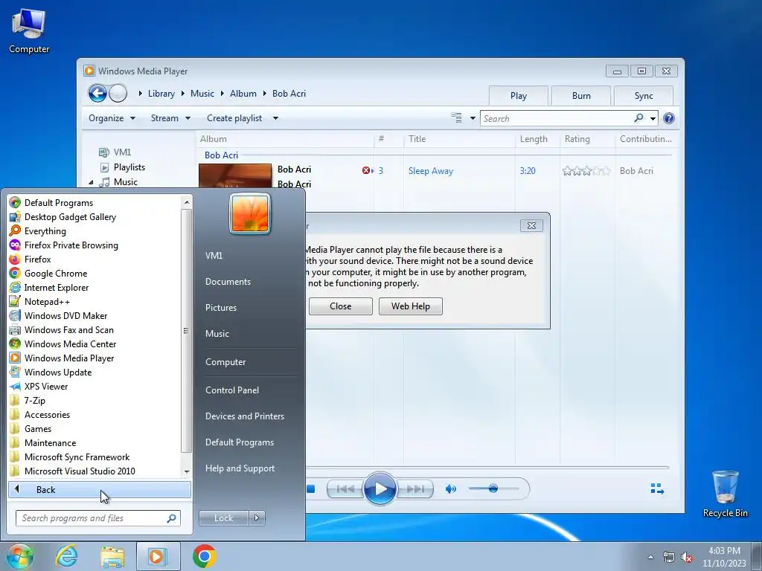
Task: Open shutdown options arrow next to Lock
Action: click(257, 518)
